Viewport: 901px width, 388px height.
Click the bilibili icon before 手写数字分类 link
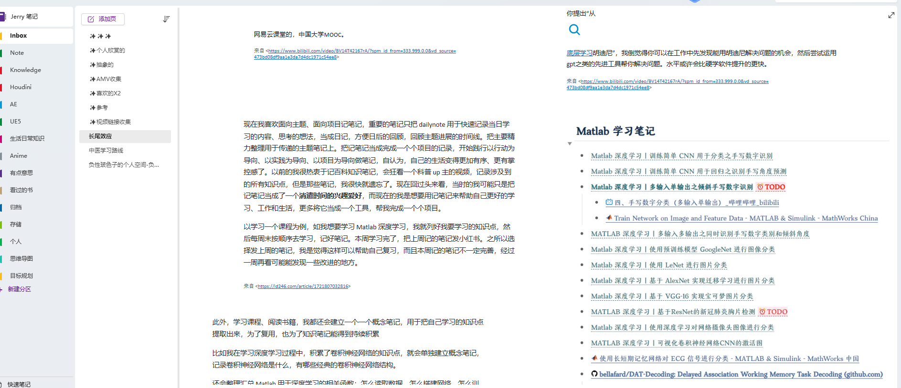tap(609, 203)
